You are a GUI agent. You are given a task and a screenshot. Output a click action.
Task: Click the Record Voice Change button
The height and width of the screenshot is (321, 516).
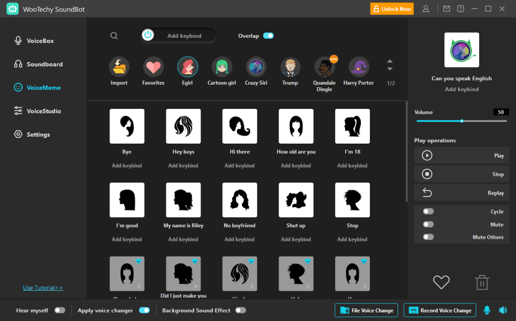pos(439,310)
